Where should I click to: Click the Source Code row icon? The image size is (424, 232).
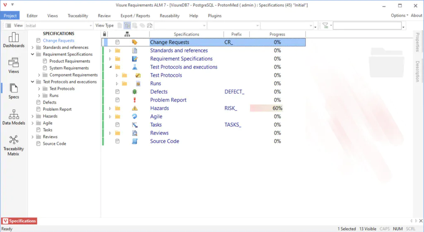(135, 141)
